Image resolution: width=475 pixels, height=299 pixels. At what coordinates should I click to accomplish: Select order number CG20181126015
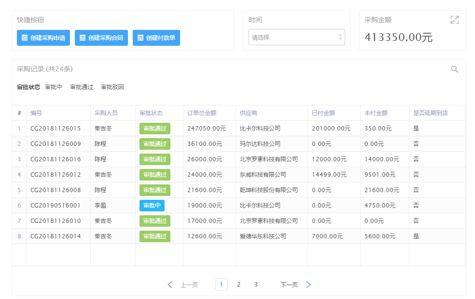click(x=56, y=129)
